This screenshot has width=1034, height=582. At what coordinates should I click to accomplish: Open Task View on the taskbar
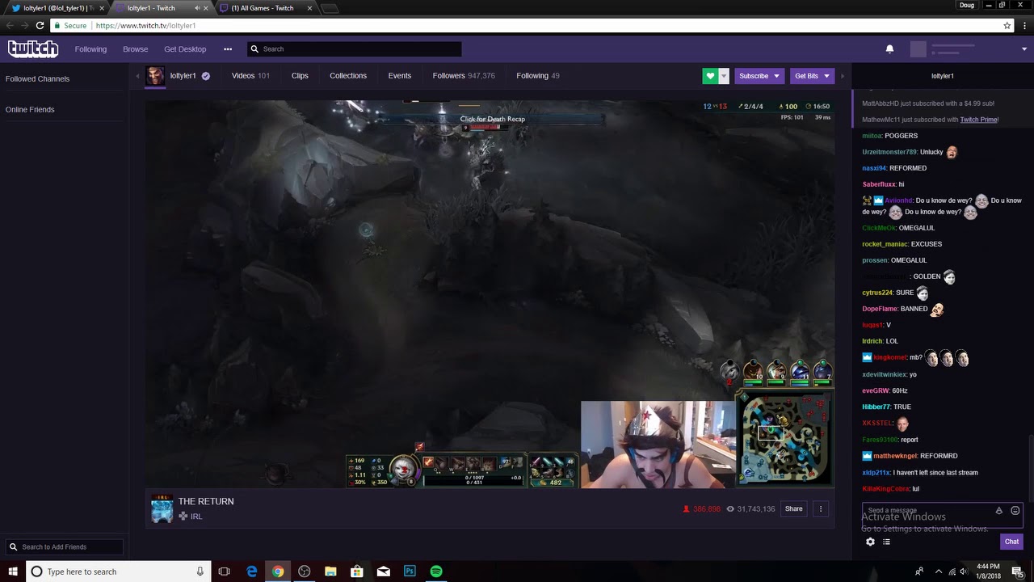pyautogui.click(x=225, y=571)
